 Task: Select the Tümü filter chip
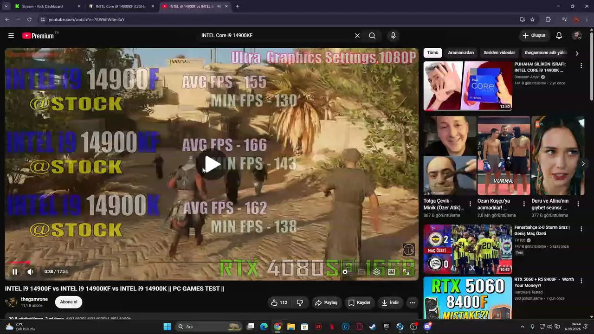[x=433, y=53]
